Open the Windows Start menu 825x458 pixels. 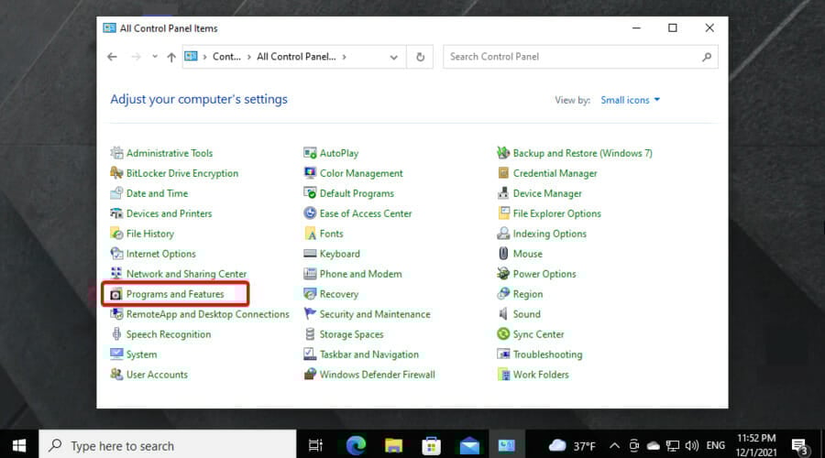pyautogui.click(x=19, y=446)
